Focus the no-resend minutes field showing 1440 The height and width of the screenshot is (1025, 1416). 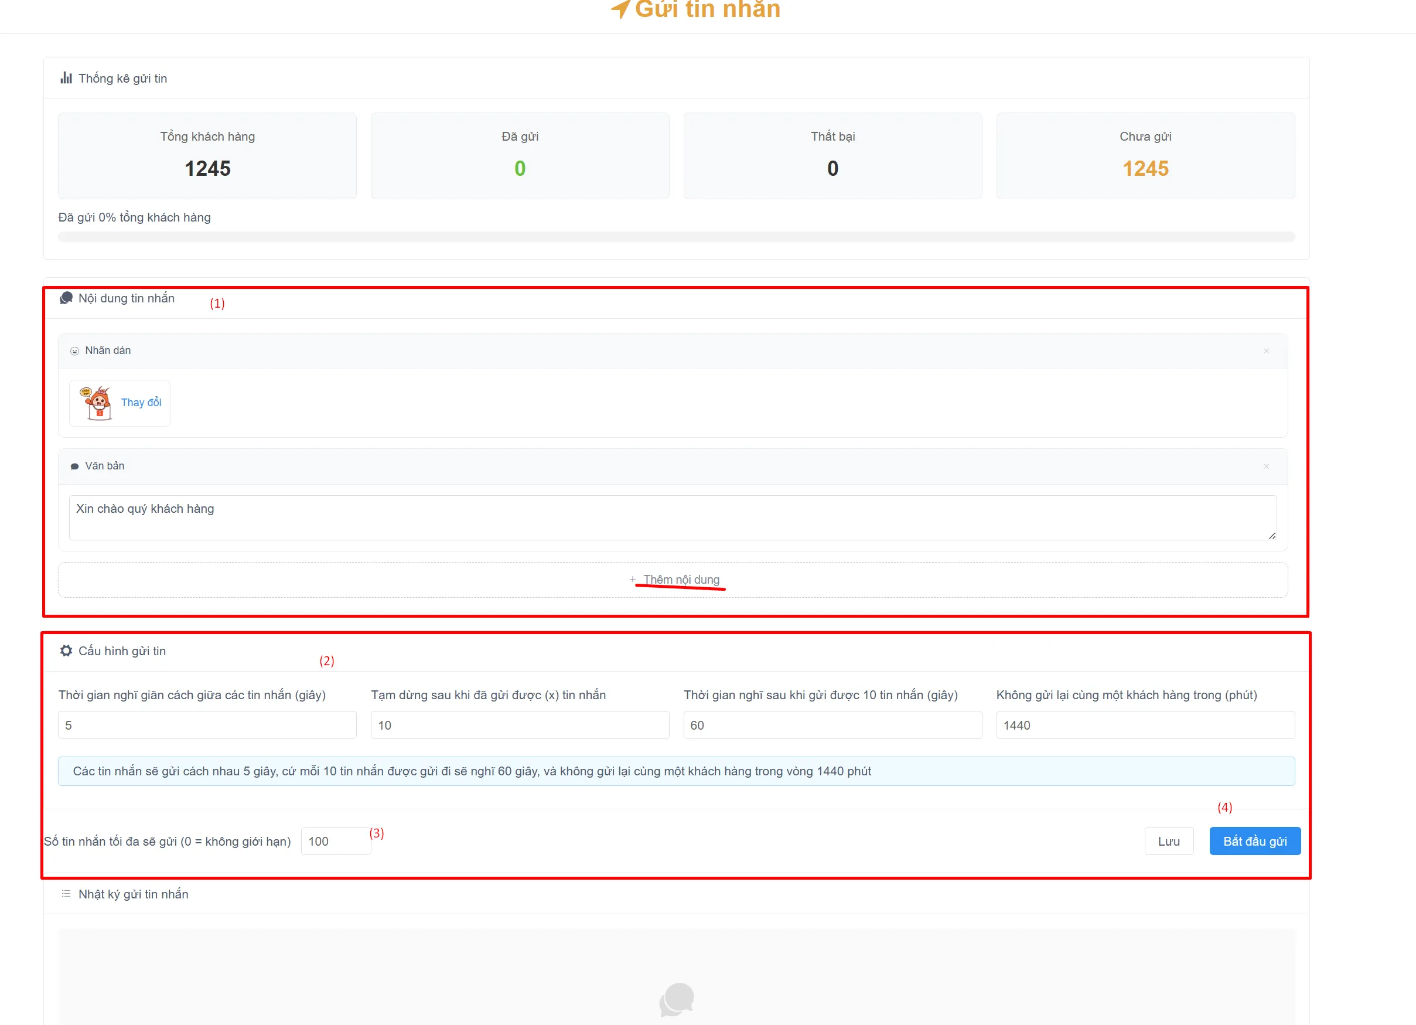coord(1146,725)
